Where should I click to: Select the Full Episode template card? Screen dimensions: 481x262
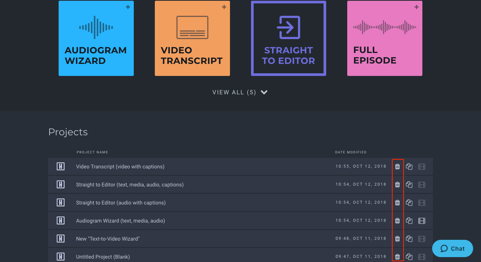click(x=384, y=38)
